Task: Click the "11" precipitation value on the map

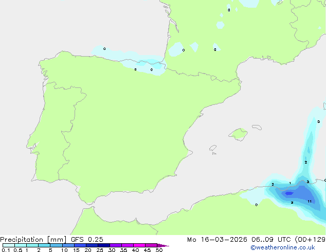Action: tap(310, 201)
